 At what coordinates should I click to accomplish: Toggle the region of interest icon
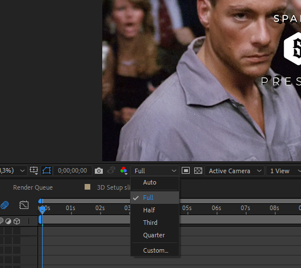[186, 170]
